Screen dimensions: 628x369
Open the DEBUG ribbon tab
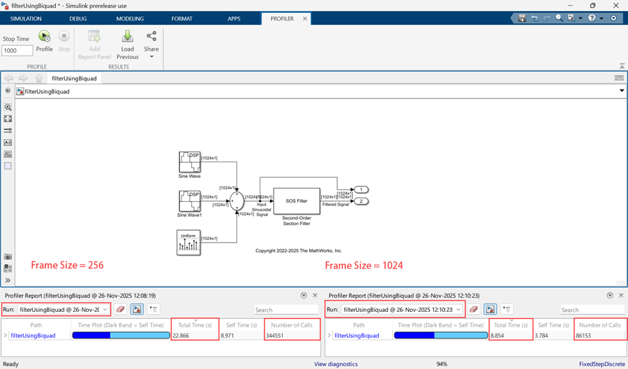(x=78, y=18)
